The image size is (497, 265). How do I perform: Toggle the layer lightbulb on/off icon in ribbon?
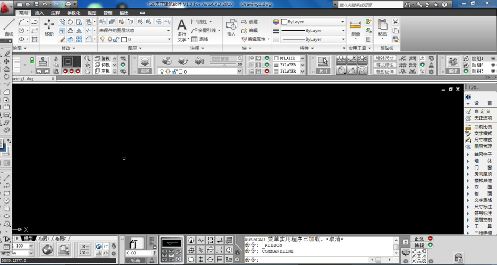pyautogui.click(x=103, y=39)
